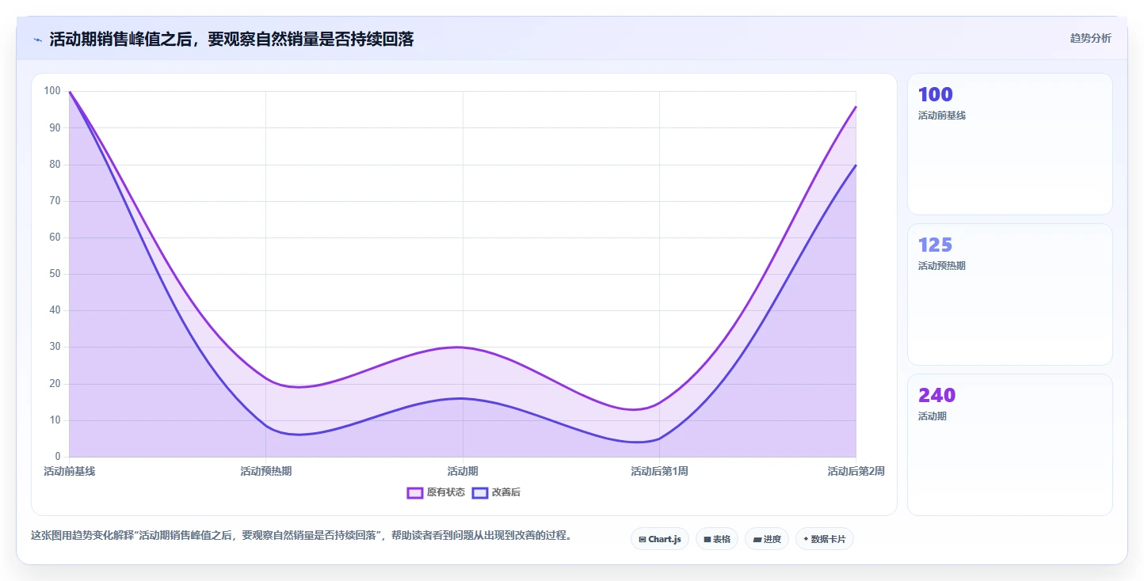Open the 活动预热期 data card
1144x581 pixels.
(1010, 294)
